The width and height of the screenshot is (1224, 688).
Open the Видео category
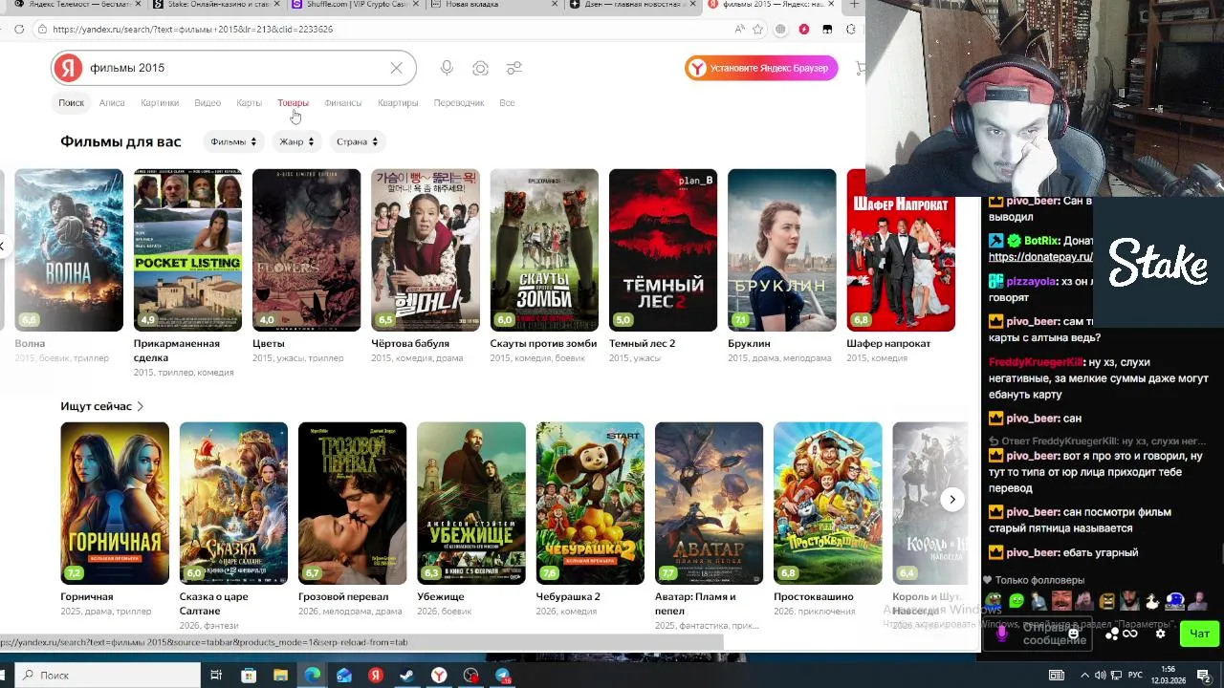pyautogui.click(x=208, y=102)
